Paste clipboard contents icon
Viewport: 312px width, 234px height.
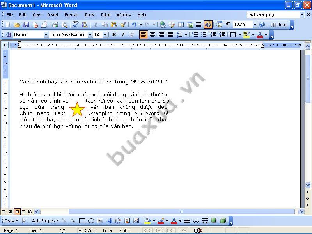pos(113,25)
